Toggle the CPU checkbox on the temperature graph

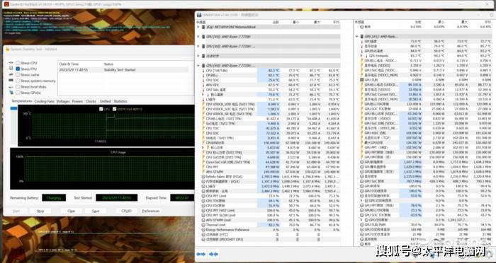pos(101,110)
